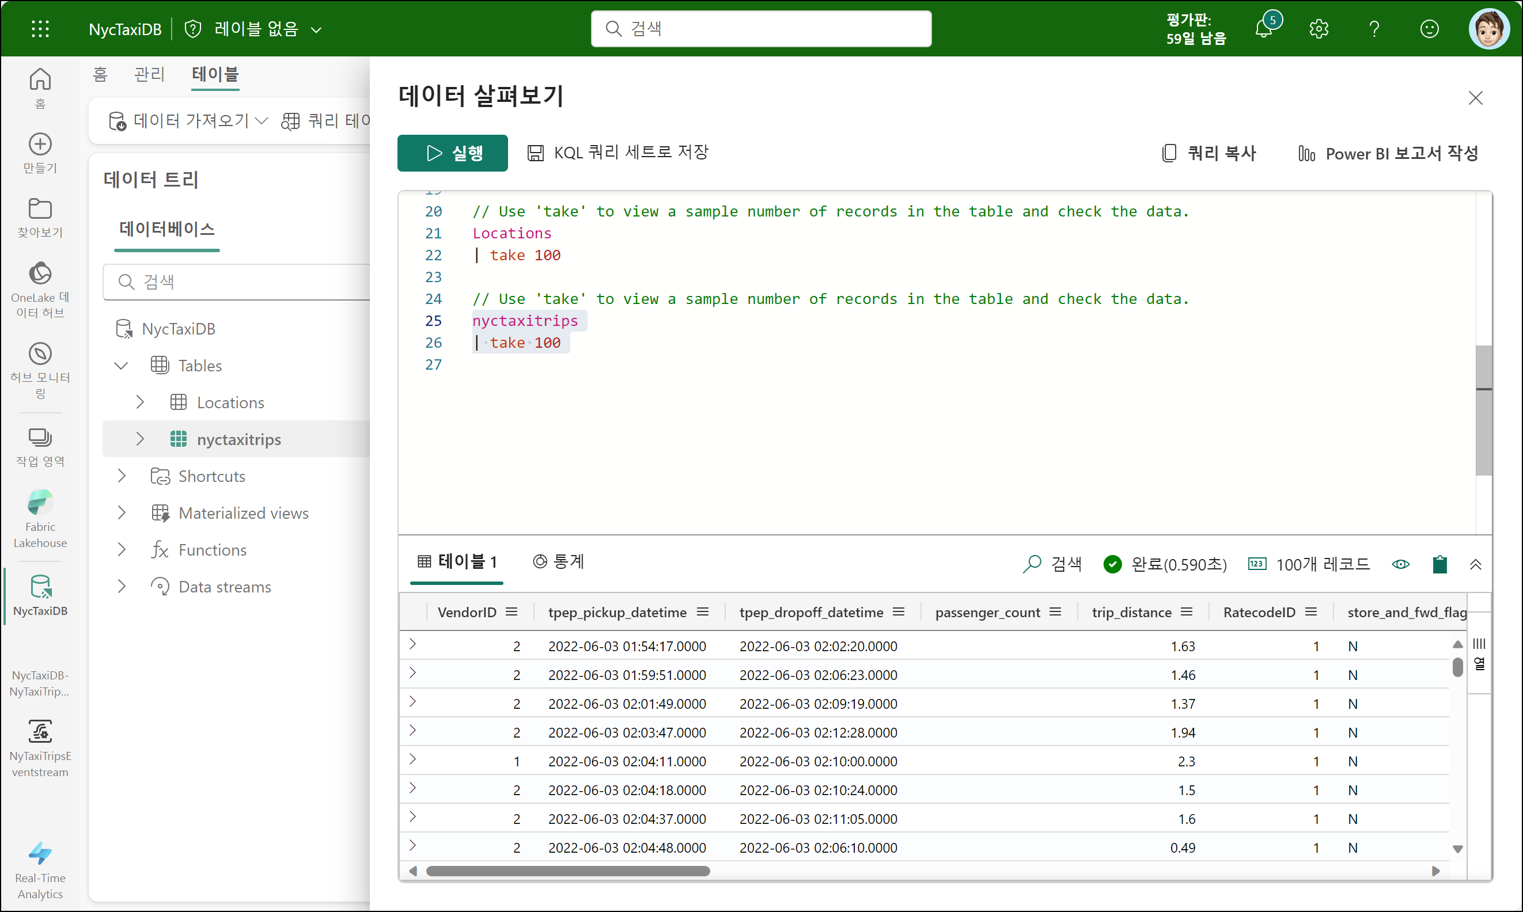This screenshot has width=1523, height=912.
Task: Open the Workspaces sidebar icon
Action: 40,438
